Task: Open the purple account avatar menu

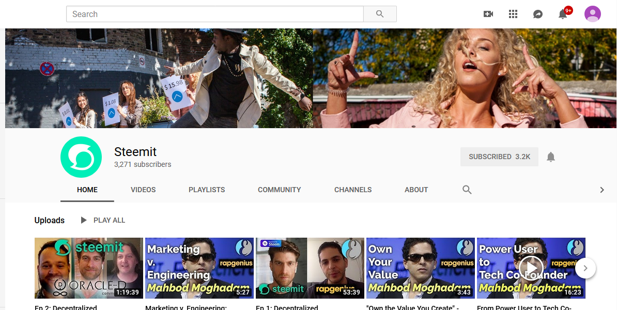Action: coord(593,14)
